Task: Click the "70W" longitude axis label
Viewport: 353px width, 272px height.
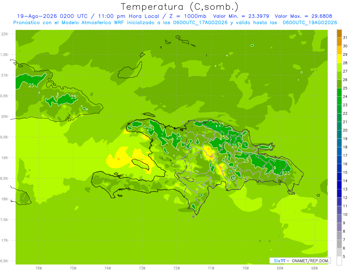Action: [x=246, y=268]
